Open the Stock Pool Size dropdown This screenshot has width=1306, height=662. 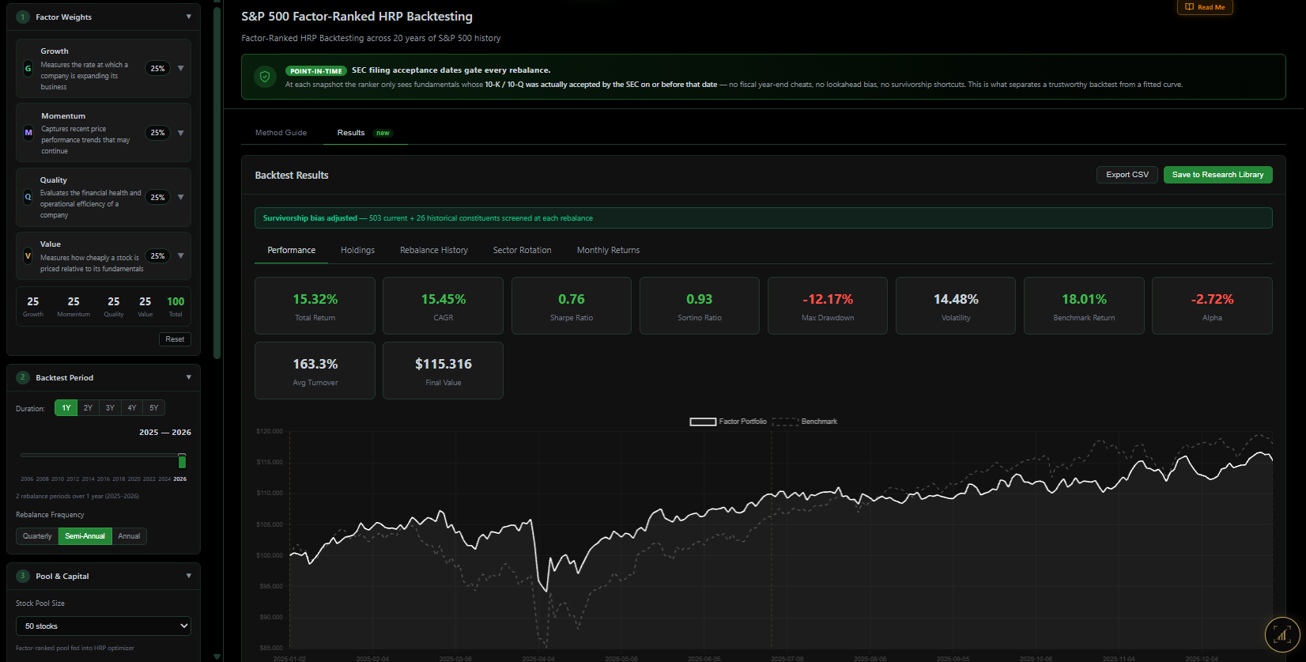point(104,626)
